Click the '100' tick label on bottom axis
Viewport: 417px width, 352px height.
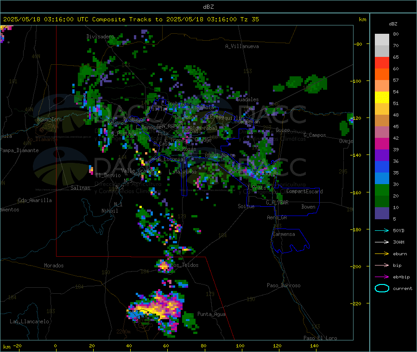[x=240, y=346]
